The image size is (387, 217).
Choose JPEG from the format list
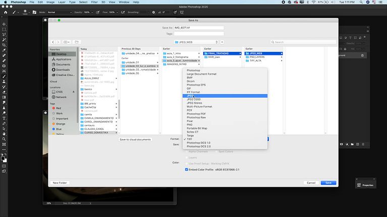(191, 96)
